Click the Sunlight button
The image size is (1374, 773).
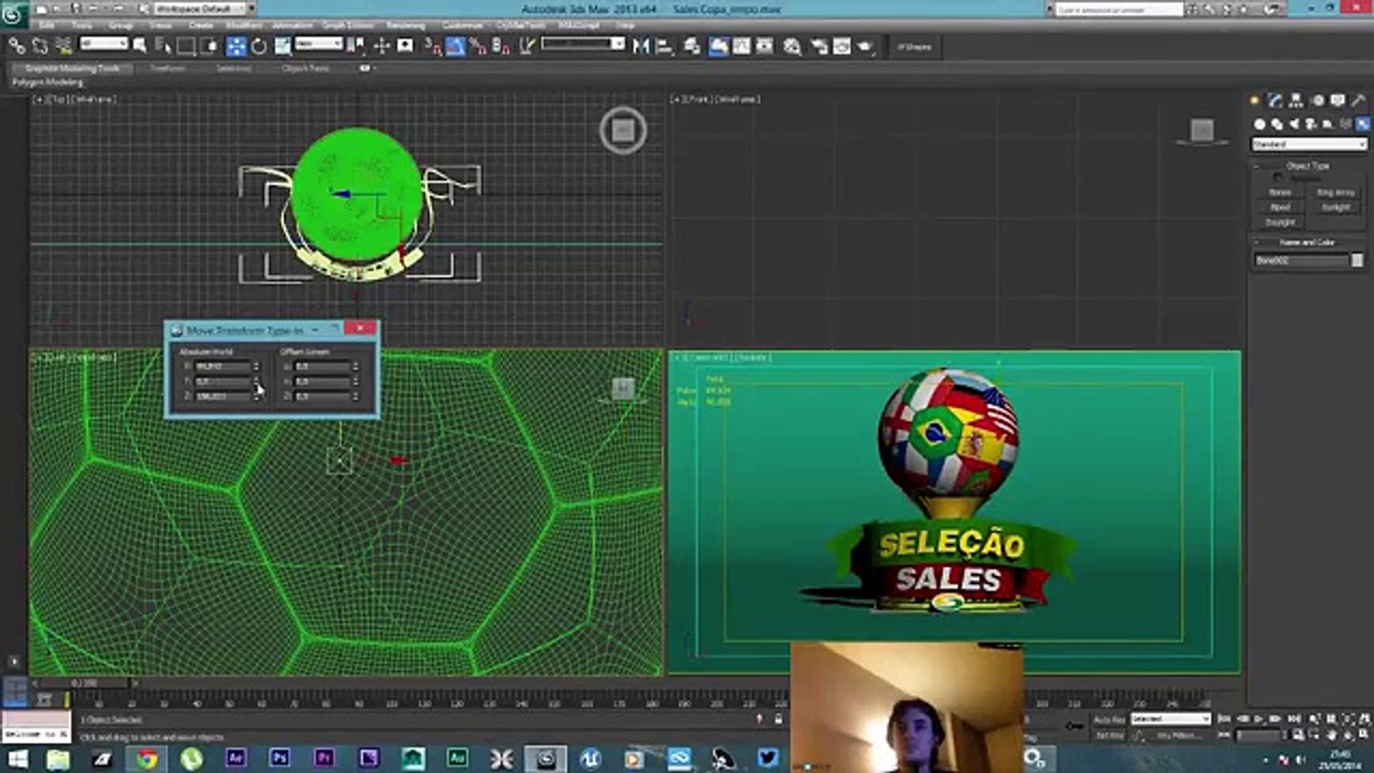pyautogui.click(x=1335, y=208)
